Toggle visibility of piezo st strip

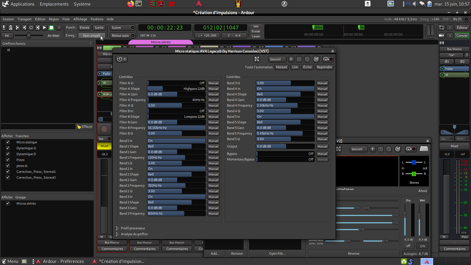click(8, 166)
